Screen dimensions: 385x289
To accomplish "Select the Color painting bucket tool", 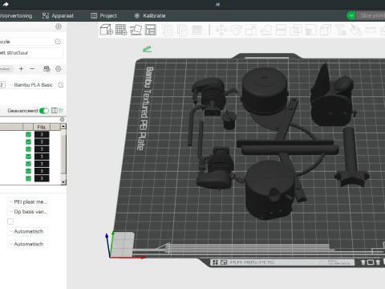I will [355, 30].
